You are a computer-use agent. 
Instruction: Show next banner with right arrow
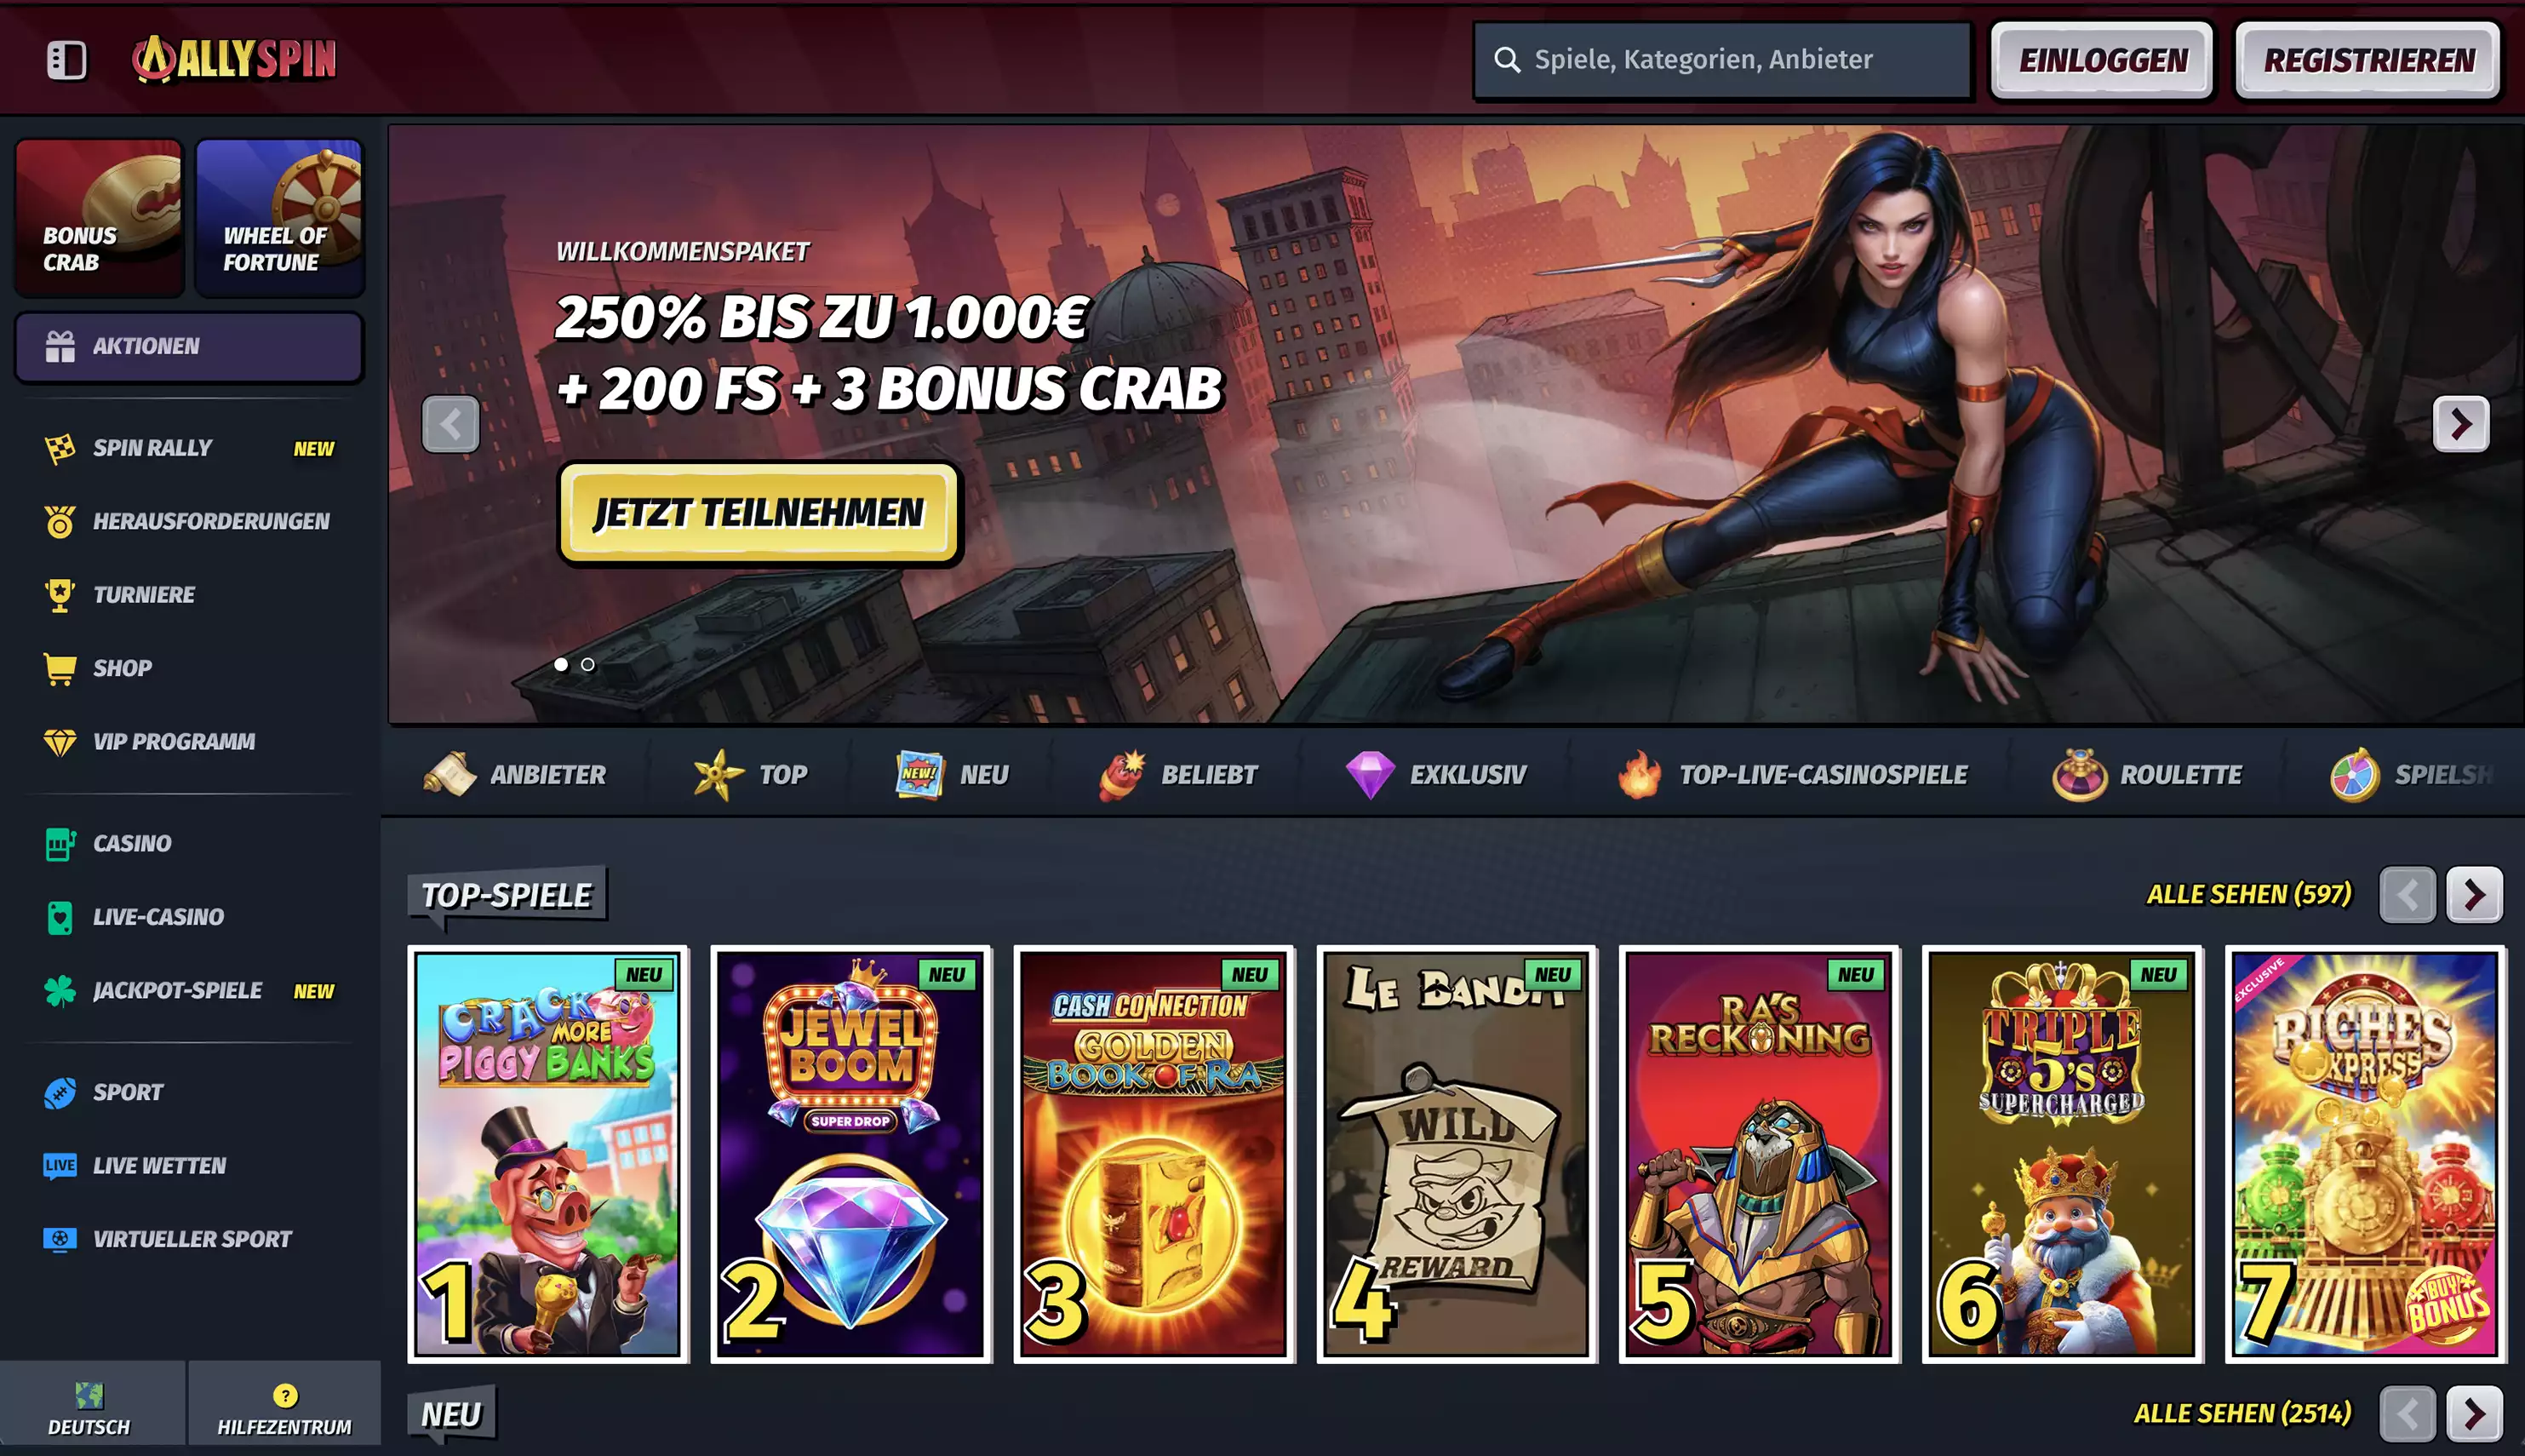coord(2460,424)
